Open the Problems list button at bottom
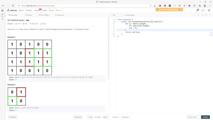 tap(13, 117)
